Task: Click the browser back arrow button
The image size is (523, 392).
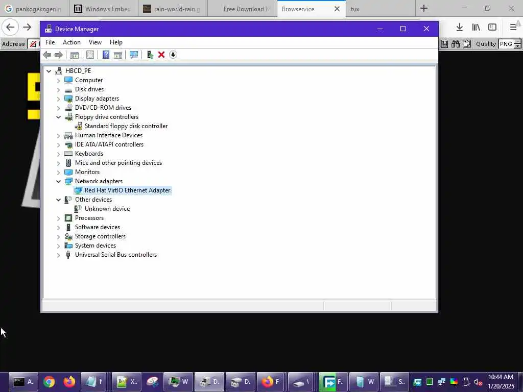Action: [10, 27]
